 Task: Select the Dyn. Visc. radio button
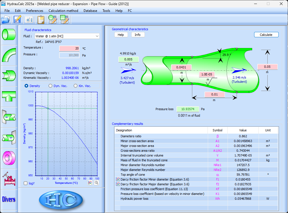pos(51,86)
